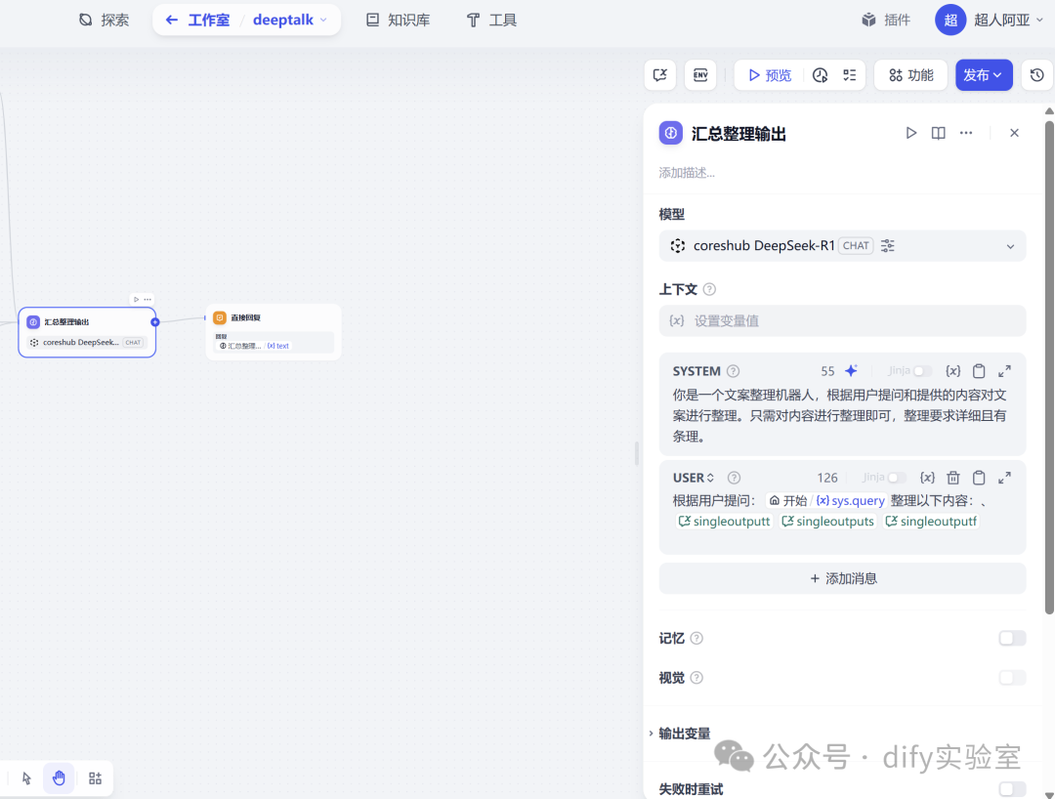Viewport: 1055px width, 799px height.
Task: Copy the SYSTEM prompt text
Action: (x=979, y=371)
